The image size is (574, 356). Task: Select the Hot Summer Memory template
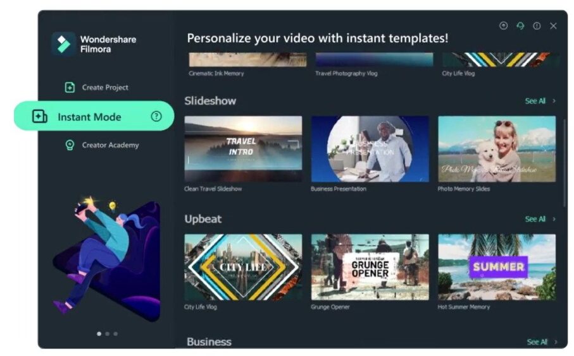[497, 267]
